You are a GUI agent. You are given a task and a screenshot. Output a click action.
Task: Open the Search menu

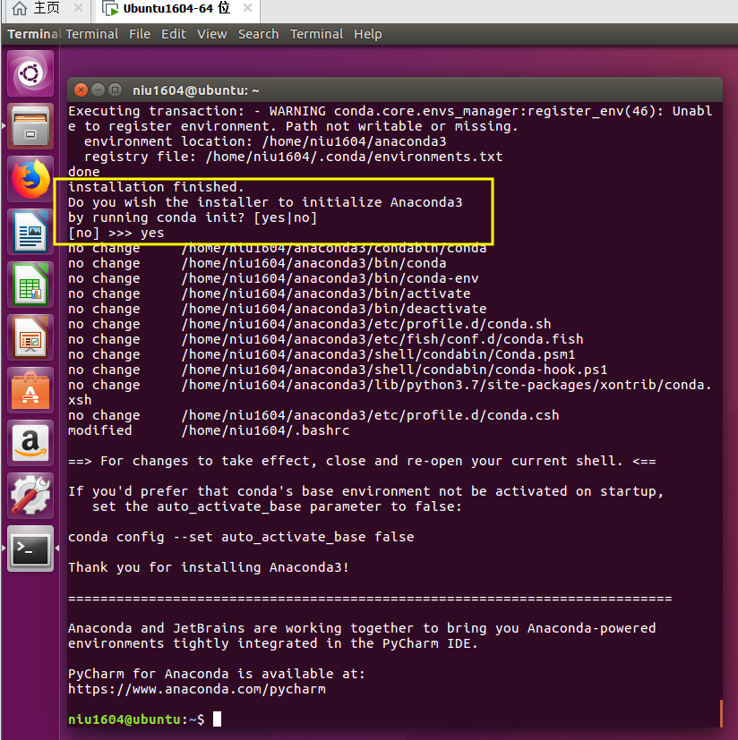258,34
